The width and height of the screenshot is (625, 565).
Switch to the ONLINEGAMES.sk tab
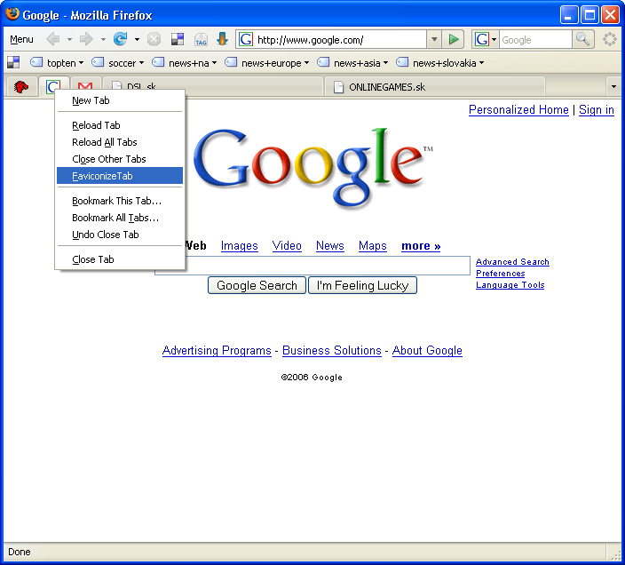[434, 86]
